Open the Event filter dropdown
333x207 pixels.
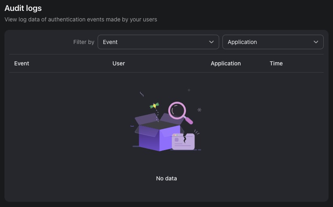(x=158, y=42)
